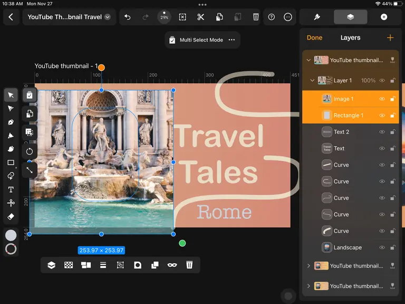Click the boolean combine shapes icon
The height and width of the screenshot is (304, 405).
click(x=155, y=265)
